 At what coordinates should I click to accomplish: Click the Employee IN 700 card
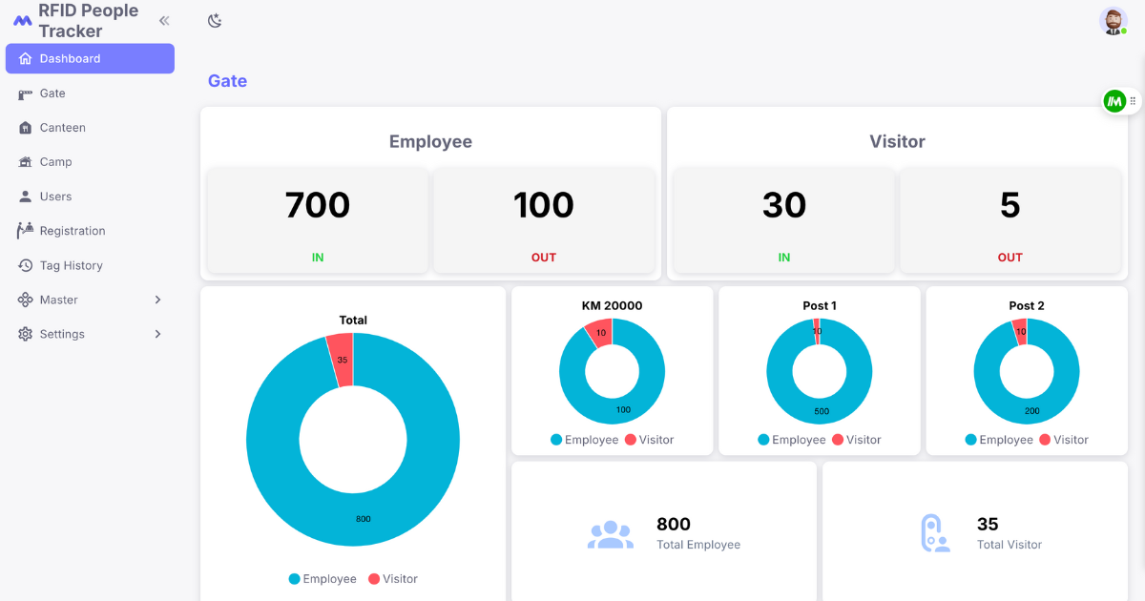(x=318, y=220)
